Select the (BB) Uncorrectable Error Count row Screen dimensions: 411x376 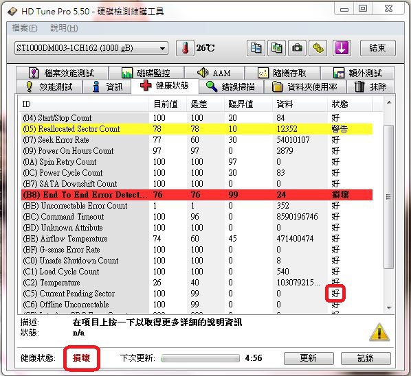(x=197, y=206)
